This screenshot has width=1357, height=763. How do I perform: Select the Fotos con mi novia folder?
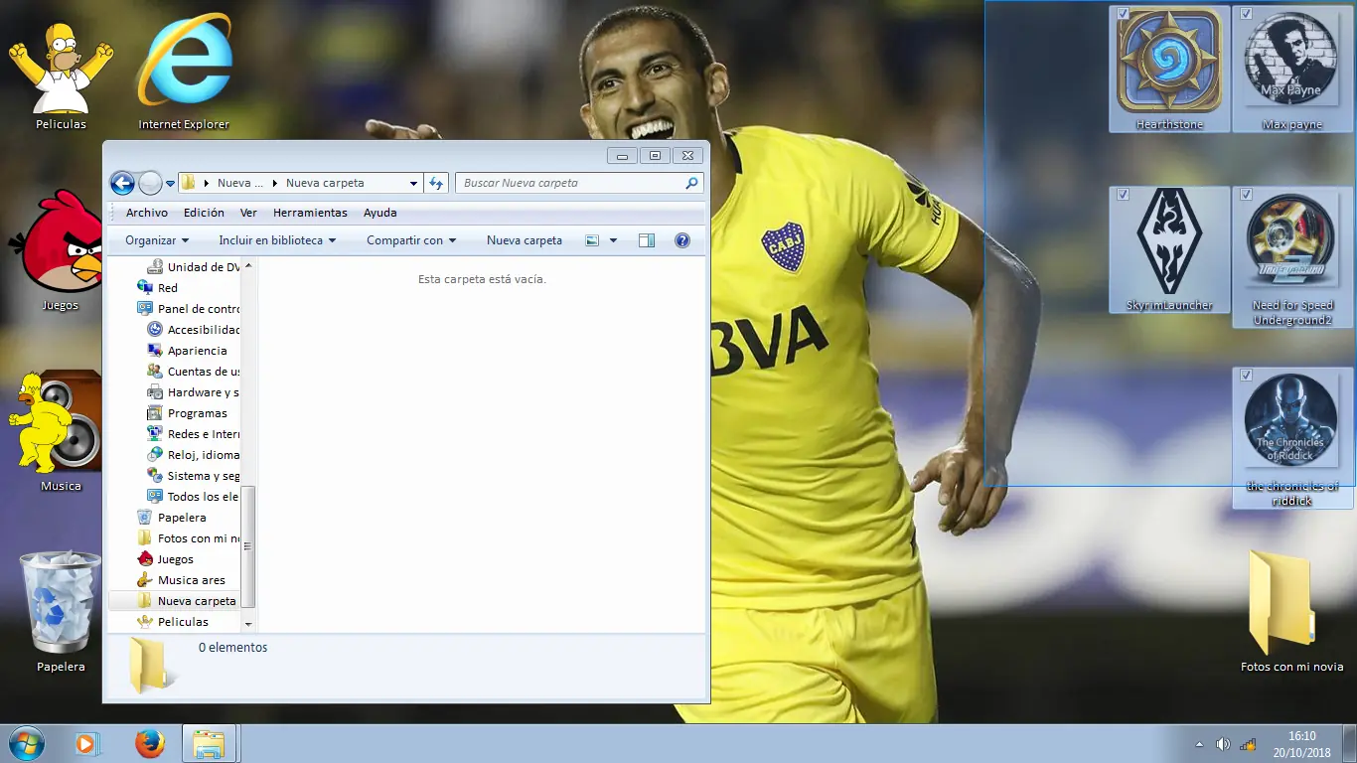(x=1291, y=610)
